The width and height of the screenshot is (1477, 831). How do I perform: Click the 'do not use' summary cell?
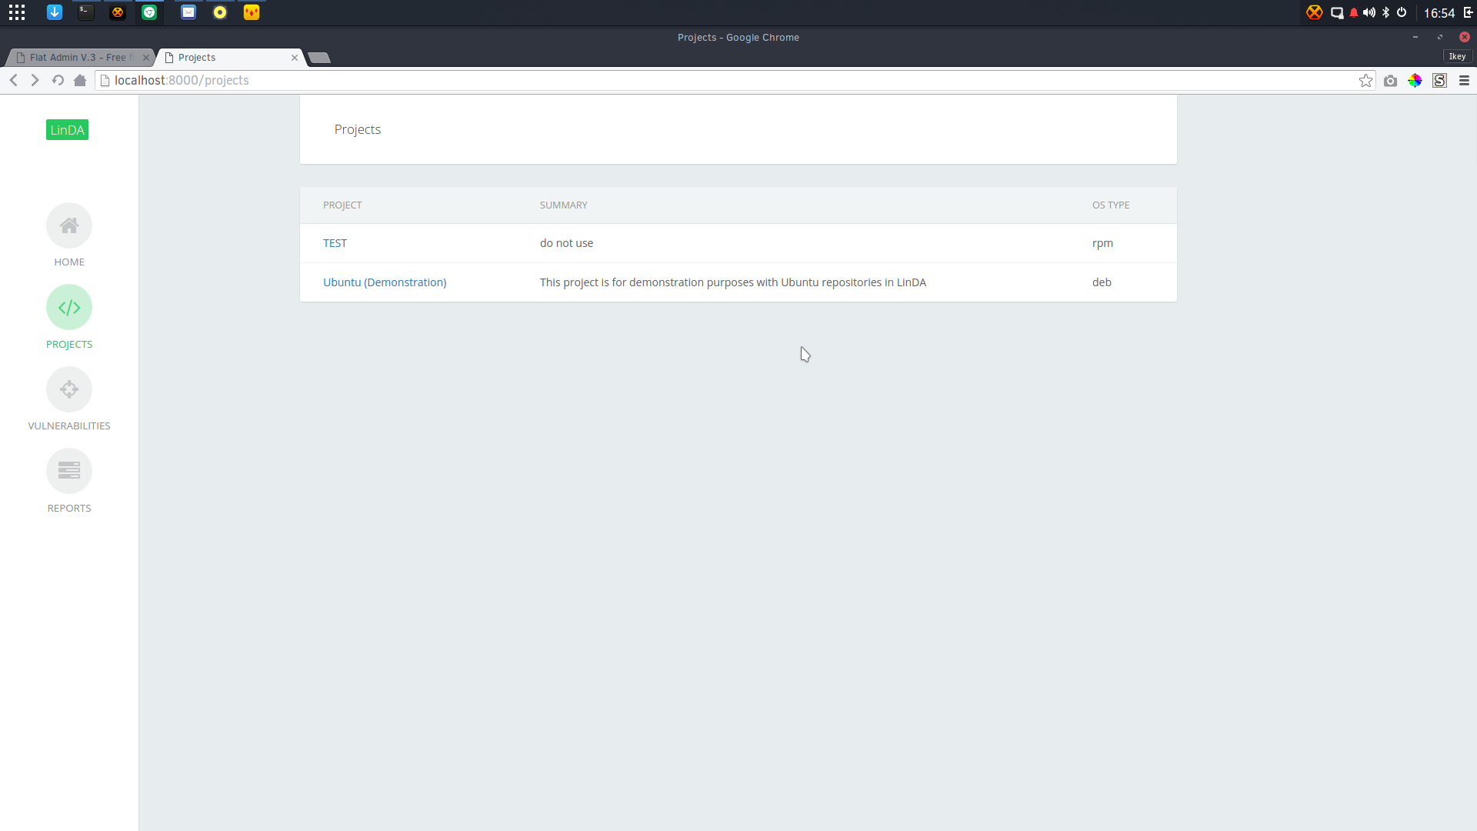[566, 243]
